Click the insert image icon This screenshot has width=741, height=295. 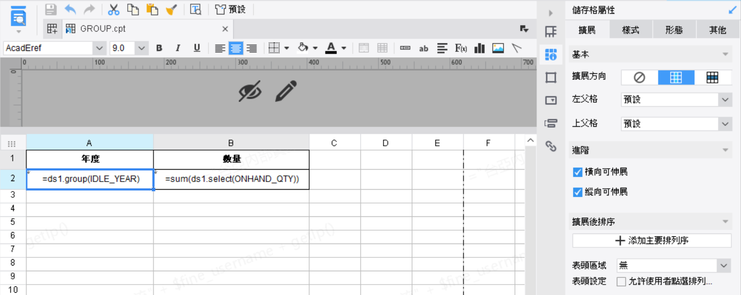(x=498, y=48)
